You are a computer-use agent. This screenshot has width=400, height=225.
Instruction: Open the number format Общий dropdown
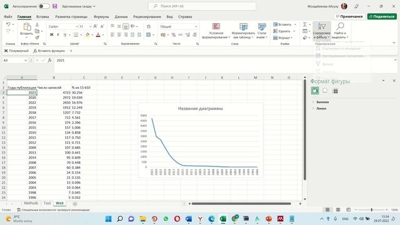(x=196, y=26)
